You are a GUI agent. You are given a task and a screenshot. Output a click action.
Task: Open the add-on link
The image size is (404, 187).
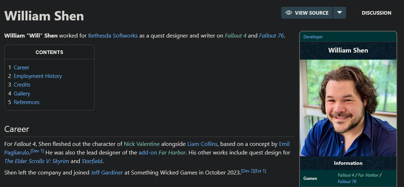tap(148, 152)
